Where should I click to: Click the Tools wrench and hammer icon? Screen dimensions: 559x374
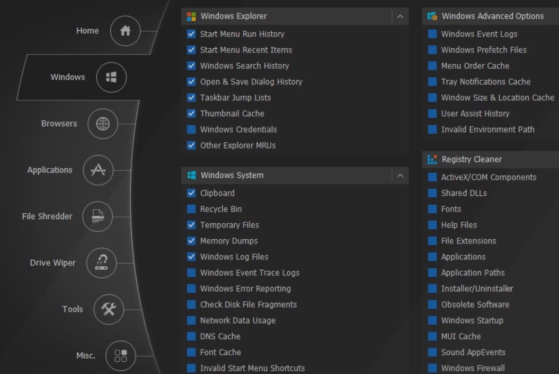(109, 309)
